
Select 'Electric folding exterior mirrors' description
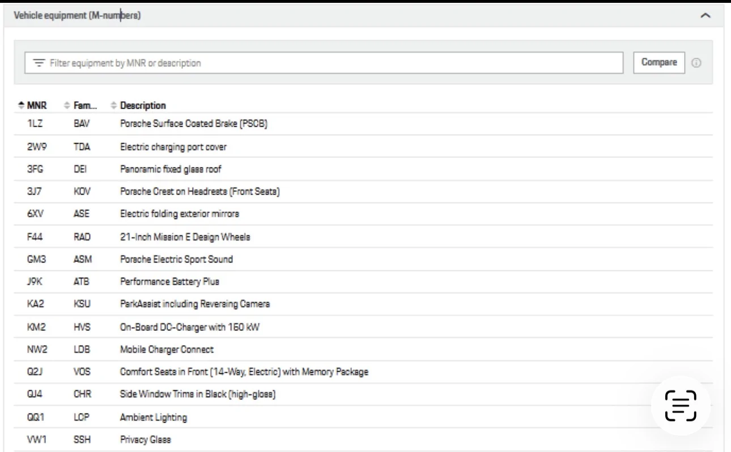click(x=180, y=214)
